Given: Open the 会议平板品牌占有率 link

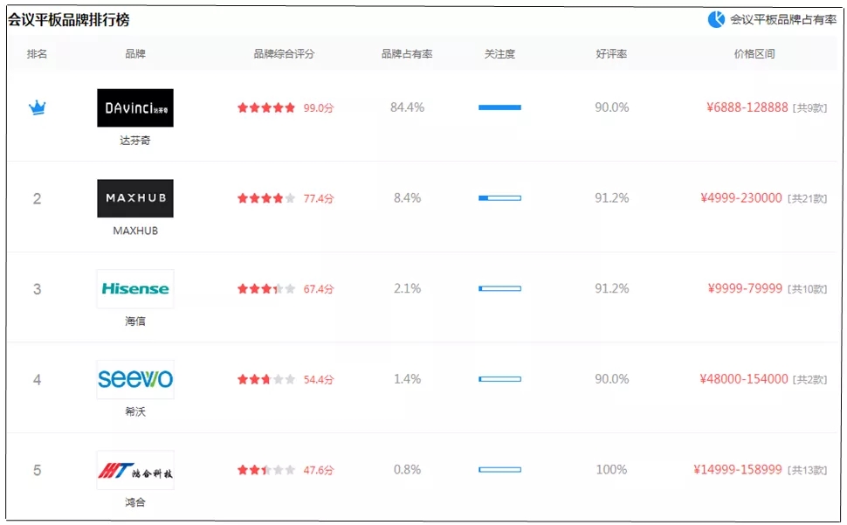Looking at the screenshot, I should (x=783, y=19).
